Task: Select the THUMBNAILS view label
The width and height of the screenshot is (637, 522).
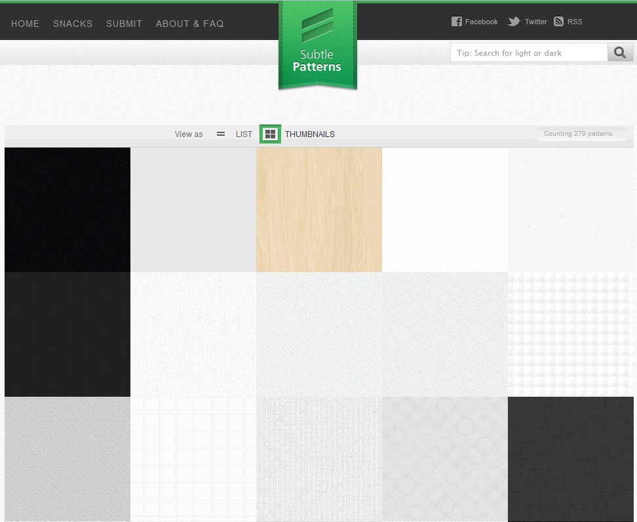Action: pos(309,134)
